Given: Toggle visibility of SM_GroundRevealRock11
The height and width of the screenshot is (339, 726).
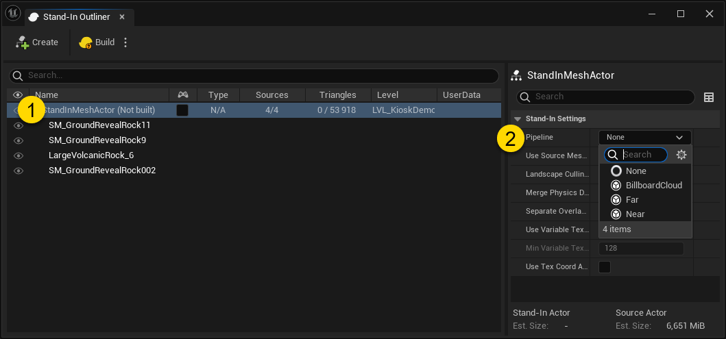Looking at the screenshot, I should point(19,125).
